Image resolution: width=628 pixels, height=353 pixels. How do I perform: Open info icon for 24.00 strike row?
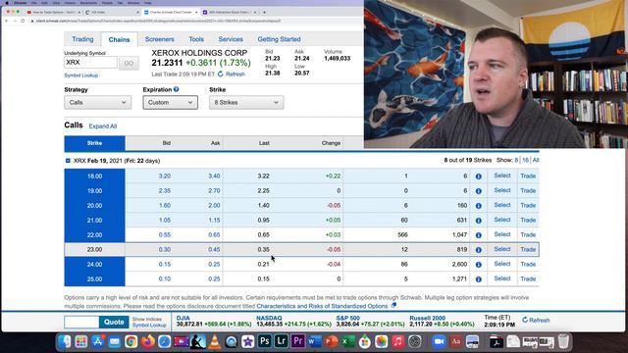[478, 265]
